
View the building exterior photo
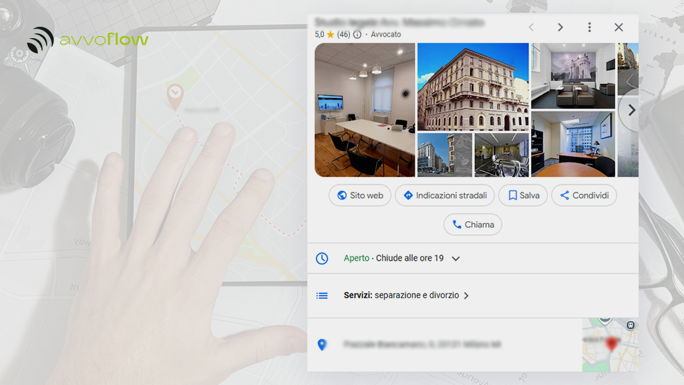473,87
